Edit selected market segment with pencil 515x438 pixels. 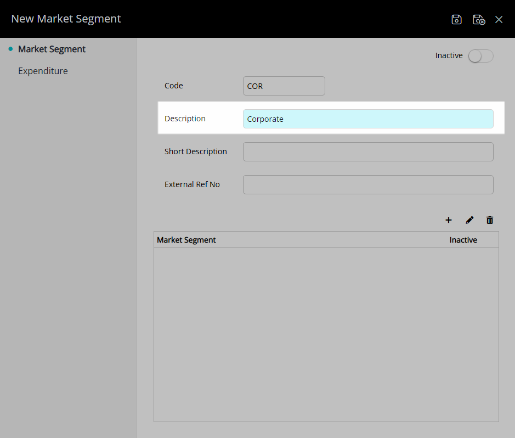tap(469, 220)
